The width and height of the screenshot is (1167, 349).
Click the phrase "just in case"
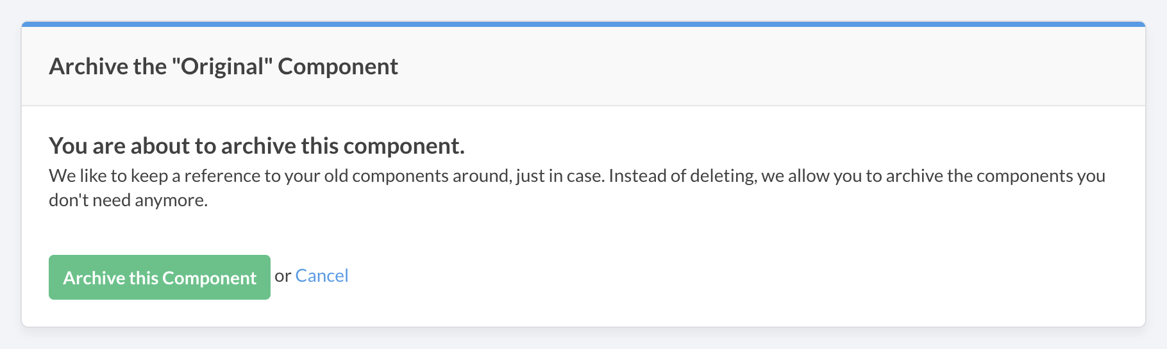click(560, 176)
